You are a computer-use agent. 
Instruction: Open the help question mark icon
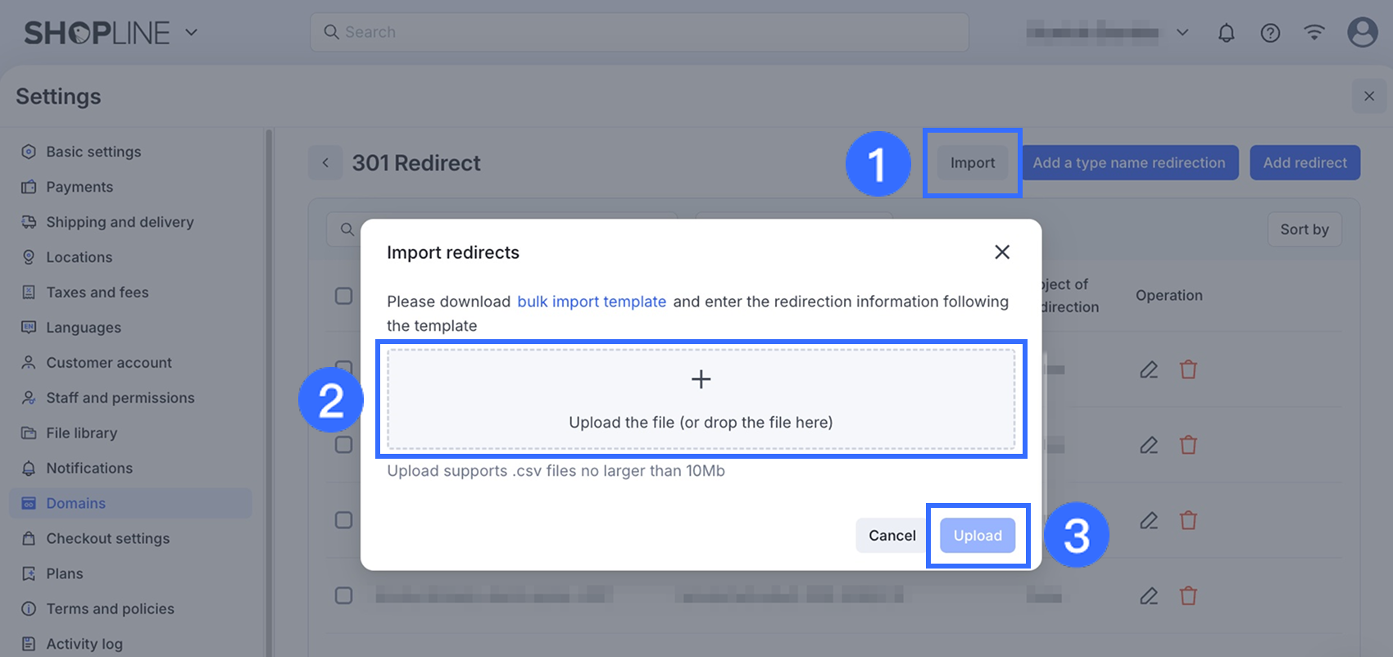coord(1270,33)
